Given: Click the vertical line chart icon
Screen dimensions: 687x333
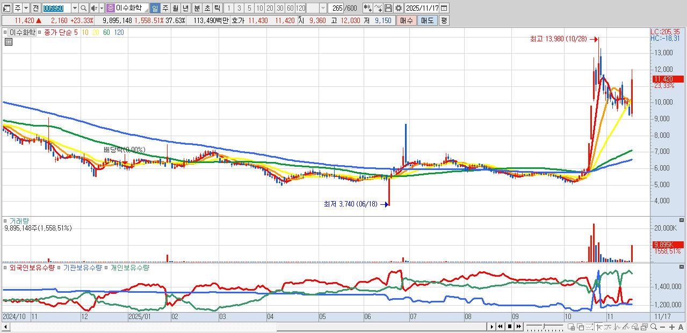Looking at the screenshot, I should coord(617,327).
